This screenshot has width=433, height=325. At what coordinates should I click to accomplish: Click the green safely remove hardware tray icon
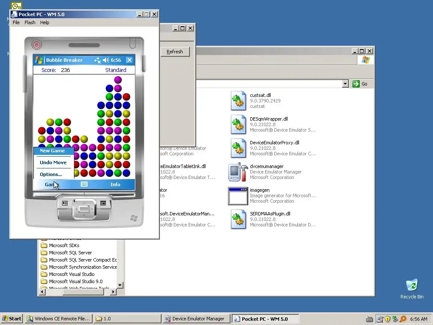click(x=395, y=319)
